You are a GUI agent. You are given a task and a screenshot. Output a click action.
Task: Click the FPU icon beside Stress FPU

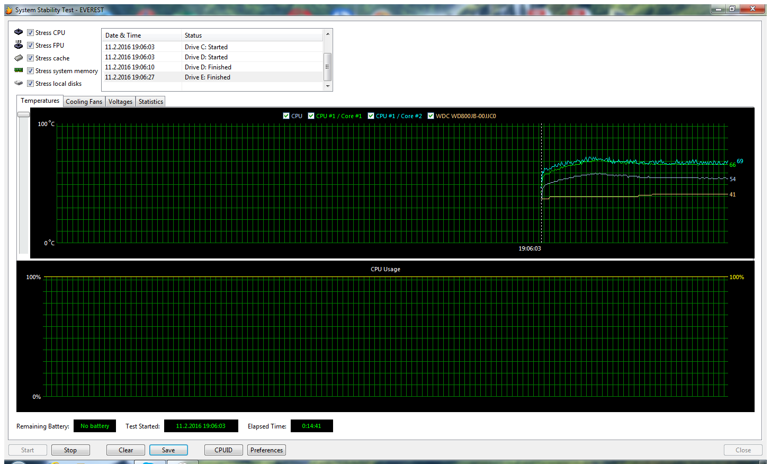(x=19, y=45)
